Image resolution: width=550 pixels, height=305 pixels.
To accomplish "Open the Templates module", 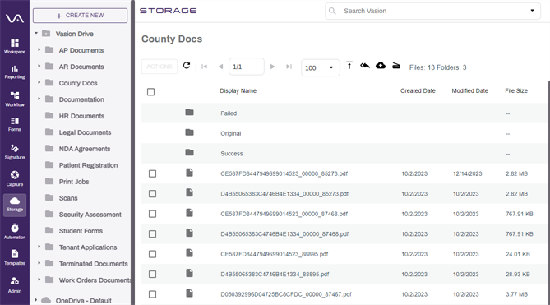I will tap(15, 257).
